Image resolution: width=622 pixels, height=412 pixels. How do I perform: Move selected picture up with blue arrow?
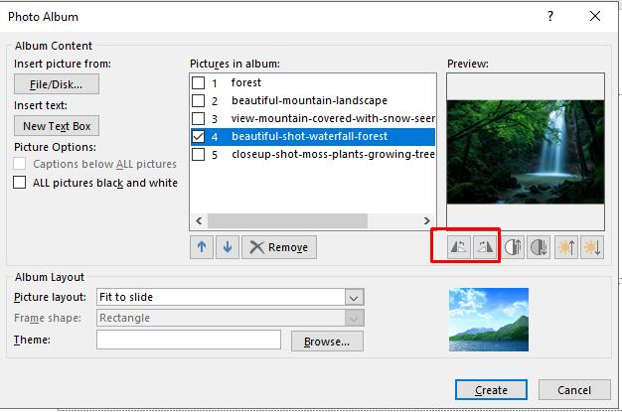point(202,247)
